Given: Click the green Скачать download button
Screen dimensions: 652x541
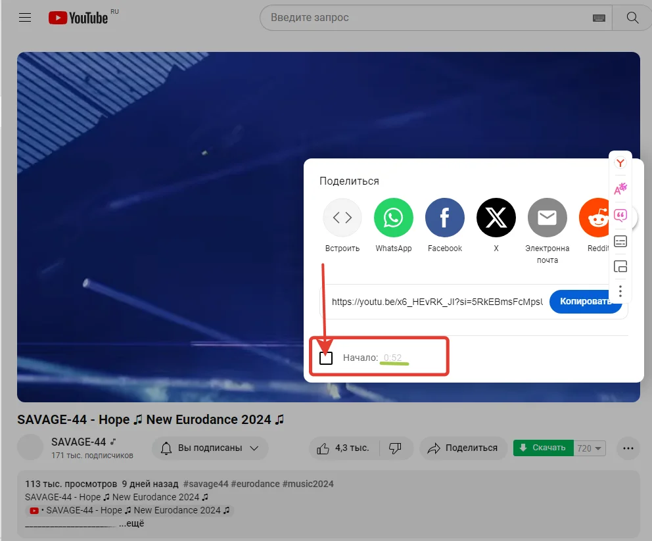Looking at the screenshot, I should [x=543, y=448].
